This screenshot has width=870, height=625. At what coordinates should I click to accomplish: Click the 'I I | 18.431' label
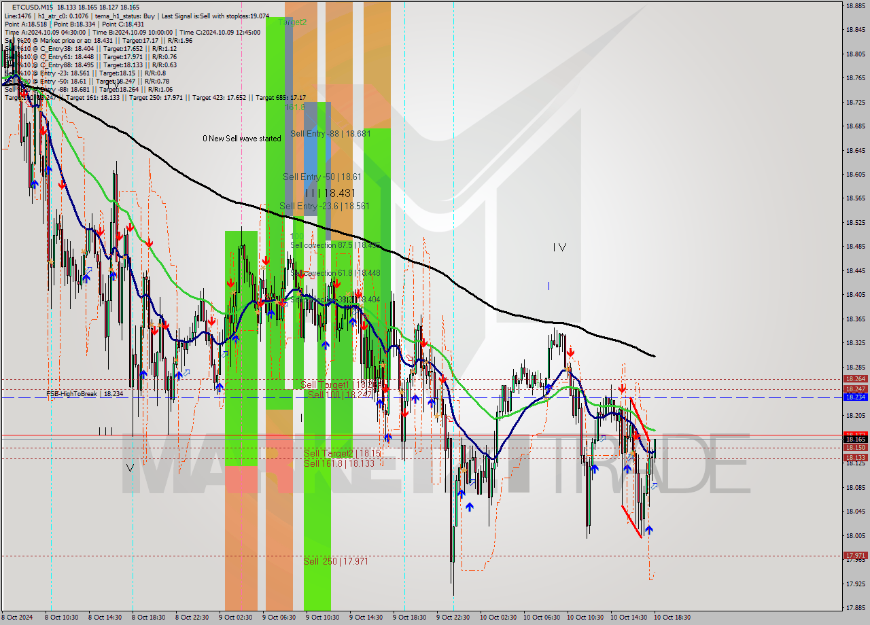pyautogui.click(x=330, y=193)
